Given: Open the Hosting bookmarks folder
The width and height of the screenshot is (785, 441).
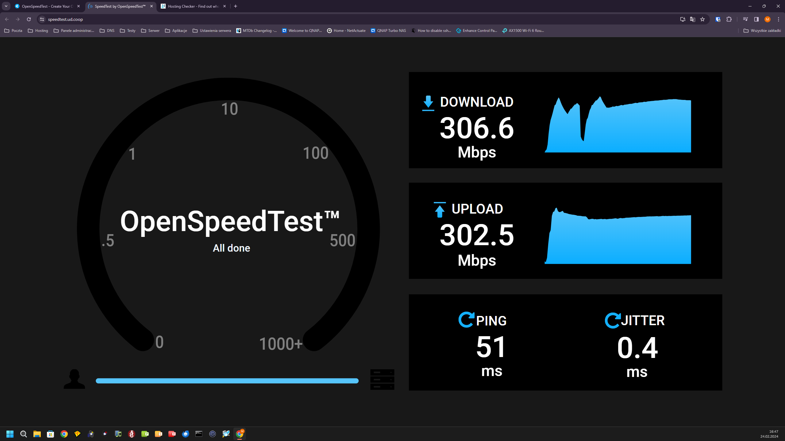Looking at the screenshot, I should point(38,31).
